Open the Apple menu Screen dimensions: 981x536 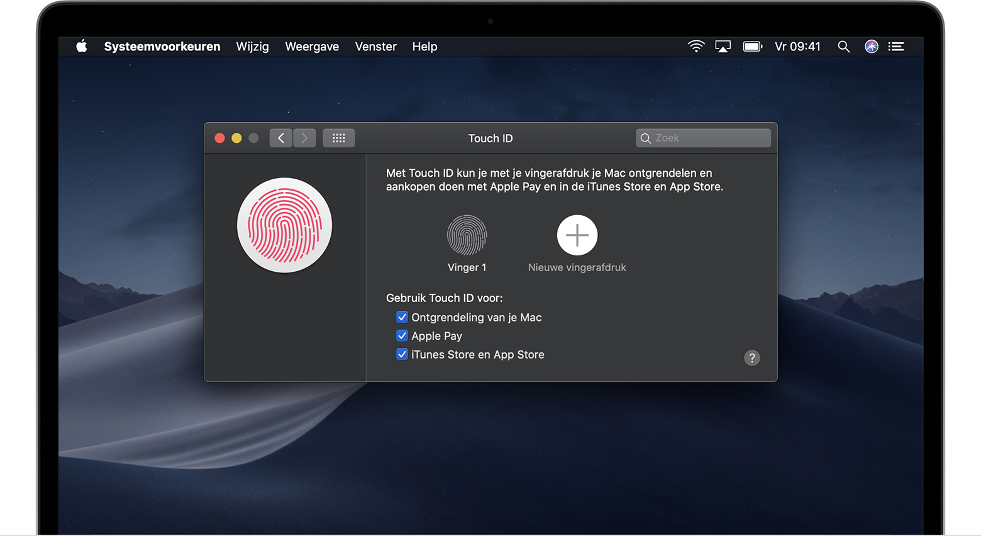[x=80, y=46]
